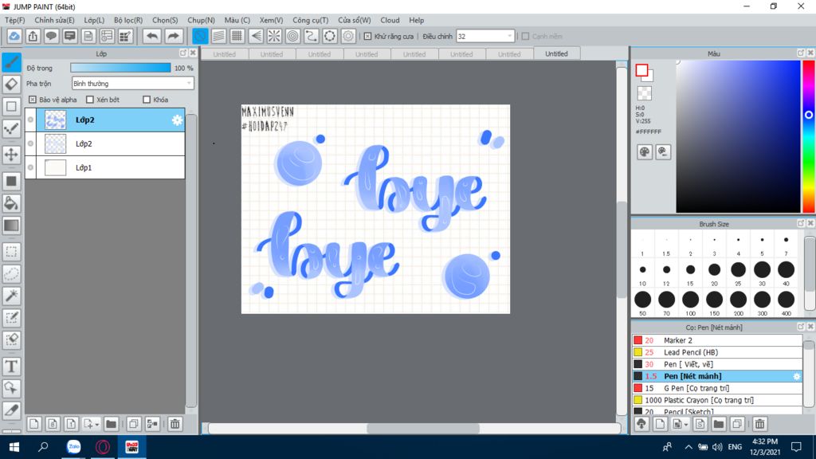Click the foreground color swatch
The image size is (816, 459).
click(x=641, y=70)
